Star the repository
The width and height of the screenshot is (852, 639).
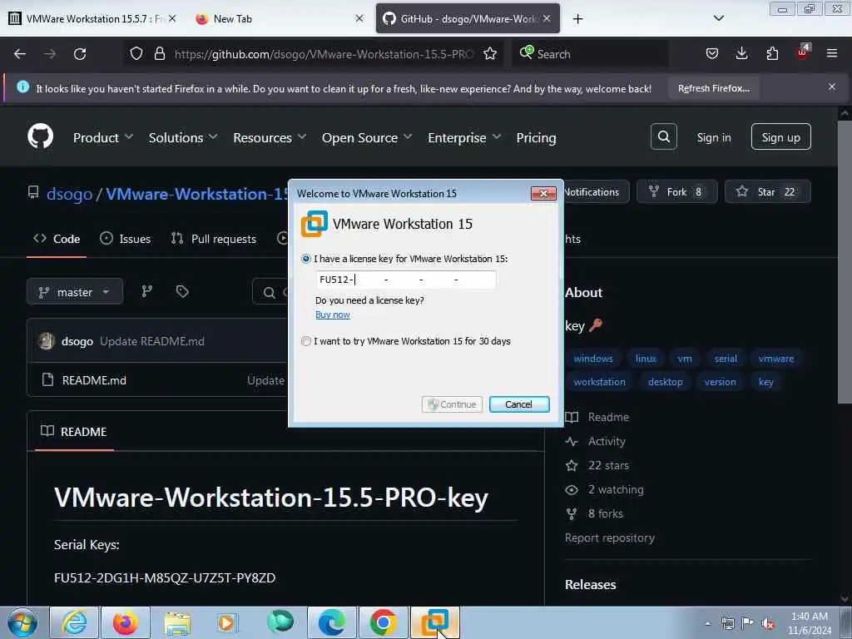click(x=767, y=192)
